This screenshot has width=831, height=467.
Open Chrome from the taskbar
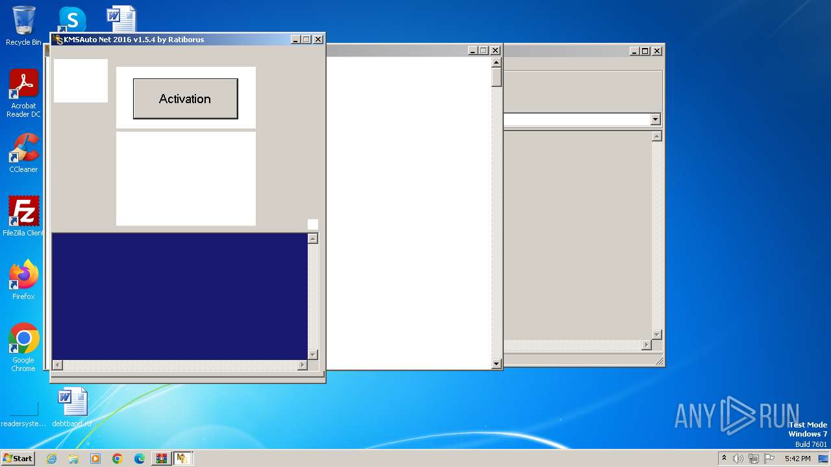[x=118, y=459]
